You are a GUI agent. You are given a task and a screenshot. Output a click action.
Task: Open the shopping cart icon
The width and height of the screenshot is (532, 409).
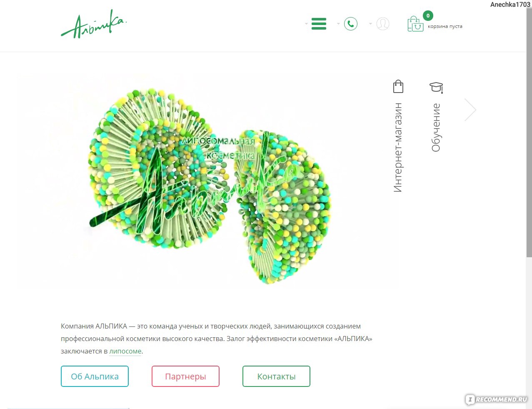(415, 24)
